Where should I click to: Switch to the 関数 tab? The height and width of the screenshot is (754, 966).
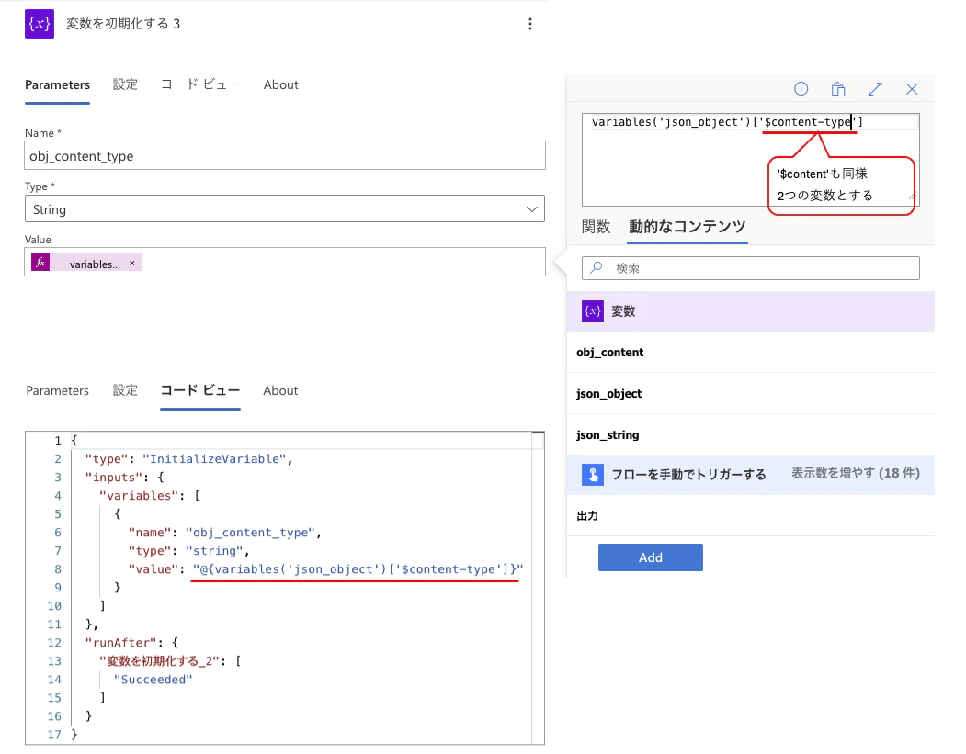click(596, 227)
